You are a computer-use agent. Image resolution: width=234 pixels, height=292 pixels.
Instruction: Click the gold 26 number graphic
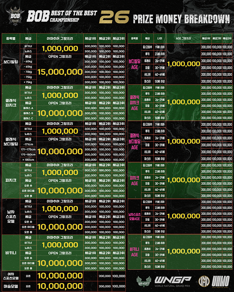pos(114,17)
